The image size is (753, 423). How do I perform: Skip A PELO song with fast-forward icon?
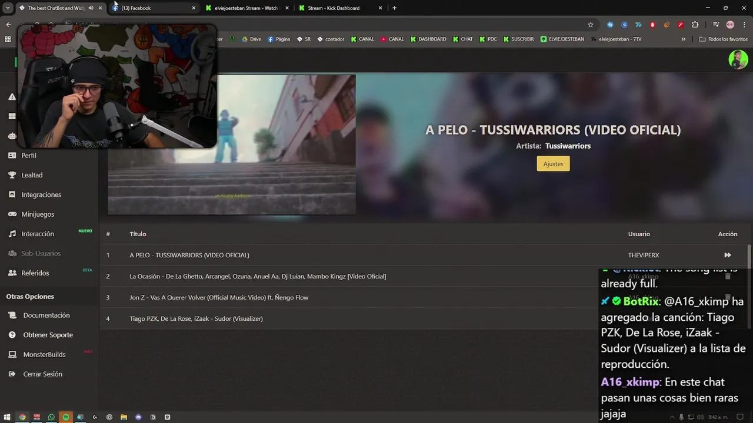coord(727,255)
